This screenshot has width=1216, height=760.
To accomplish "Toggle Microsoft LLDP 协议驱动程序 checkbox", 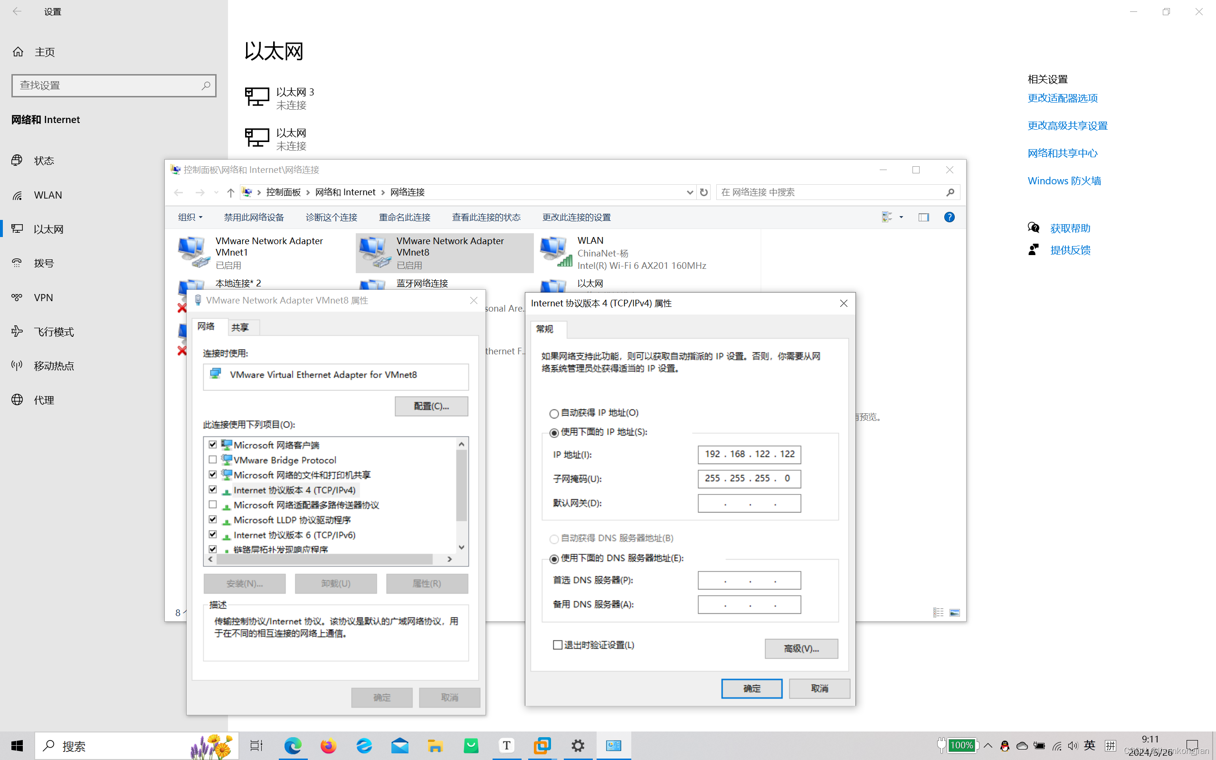I will tap(212, 520).
